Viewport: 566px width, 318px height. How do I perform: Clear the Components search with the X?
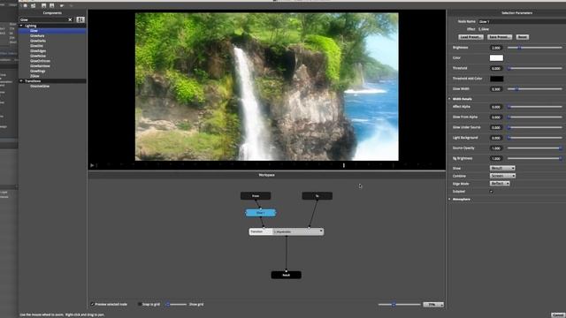point(70,19)
